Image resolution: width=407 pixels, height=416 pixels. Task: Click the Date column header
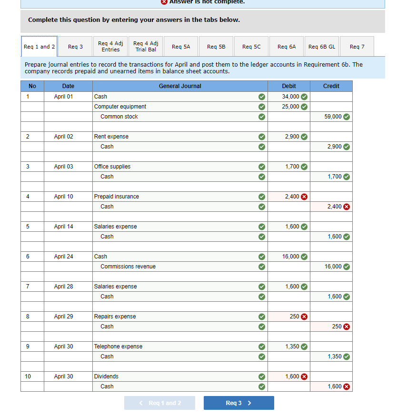click(x=68, y=86)
